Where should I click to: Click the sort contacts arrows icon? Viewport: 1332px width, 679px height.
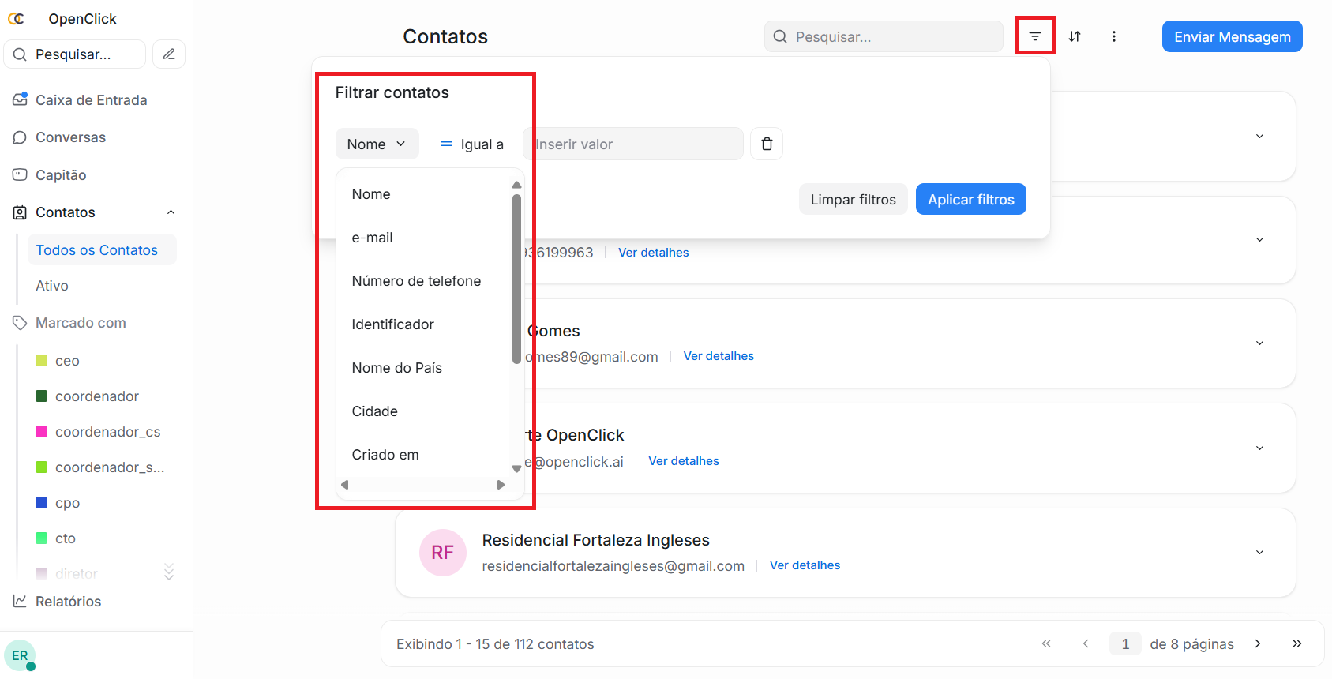(x=1075, y=36)
